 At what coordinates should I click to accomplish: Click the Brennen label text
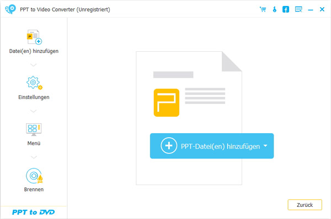pyautogui.click(x=34, y=189)
